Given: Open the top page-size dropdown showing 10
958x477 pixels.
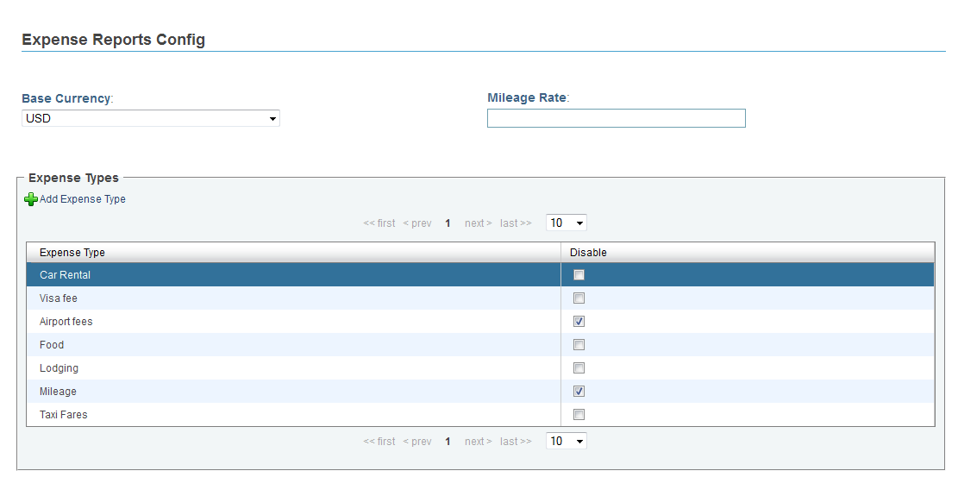Looking at the screenshot, I should click(x=567, y=223).
